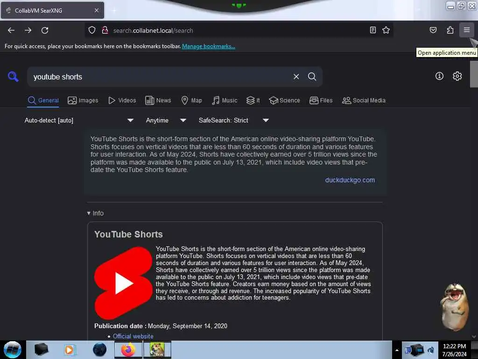
Task: Switch to the Files tab
Action: coord(321,101)
